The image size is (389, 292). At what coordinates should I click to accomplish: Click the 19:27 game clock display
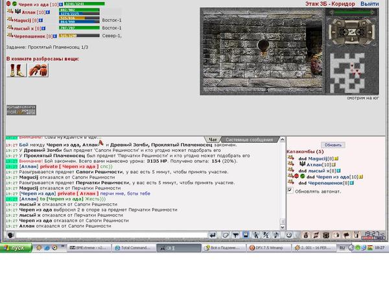[373, 235]
